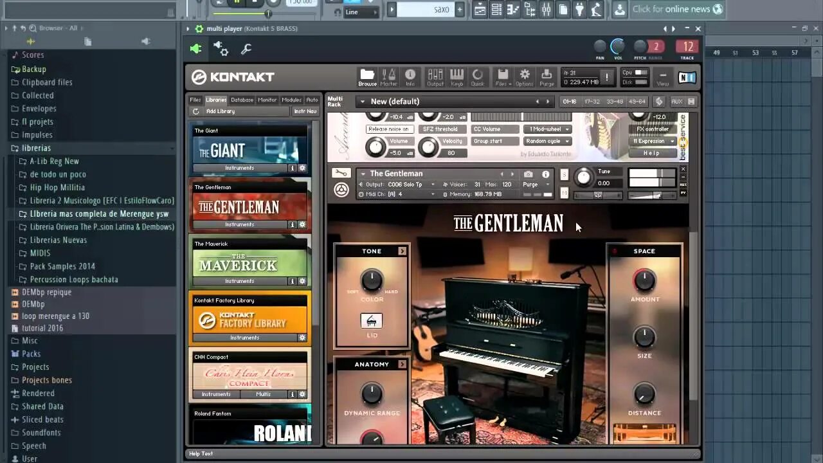The image size is (823, 463).
Task: Open the Kontakt Options gear
Action: [525, 77]
